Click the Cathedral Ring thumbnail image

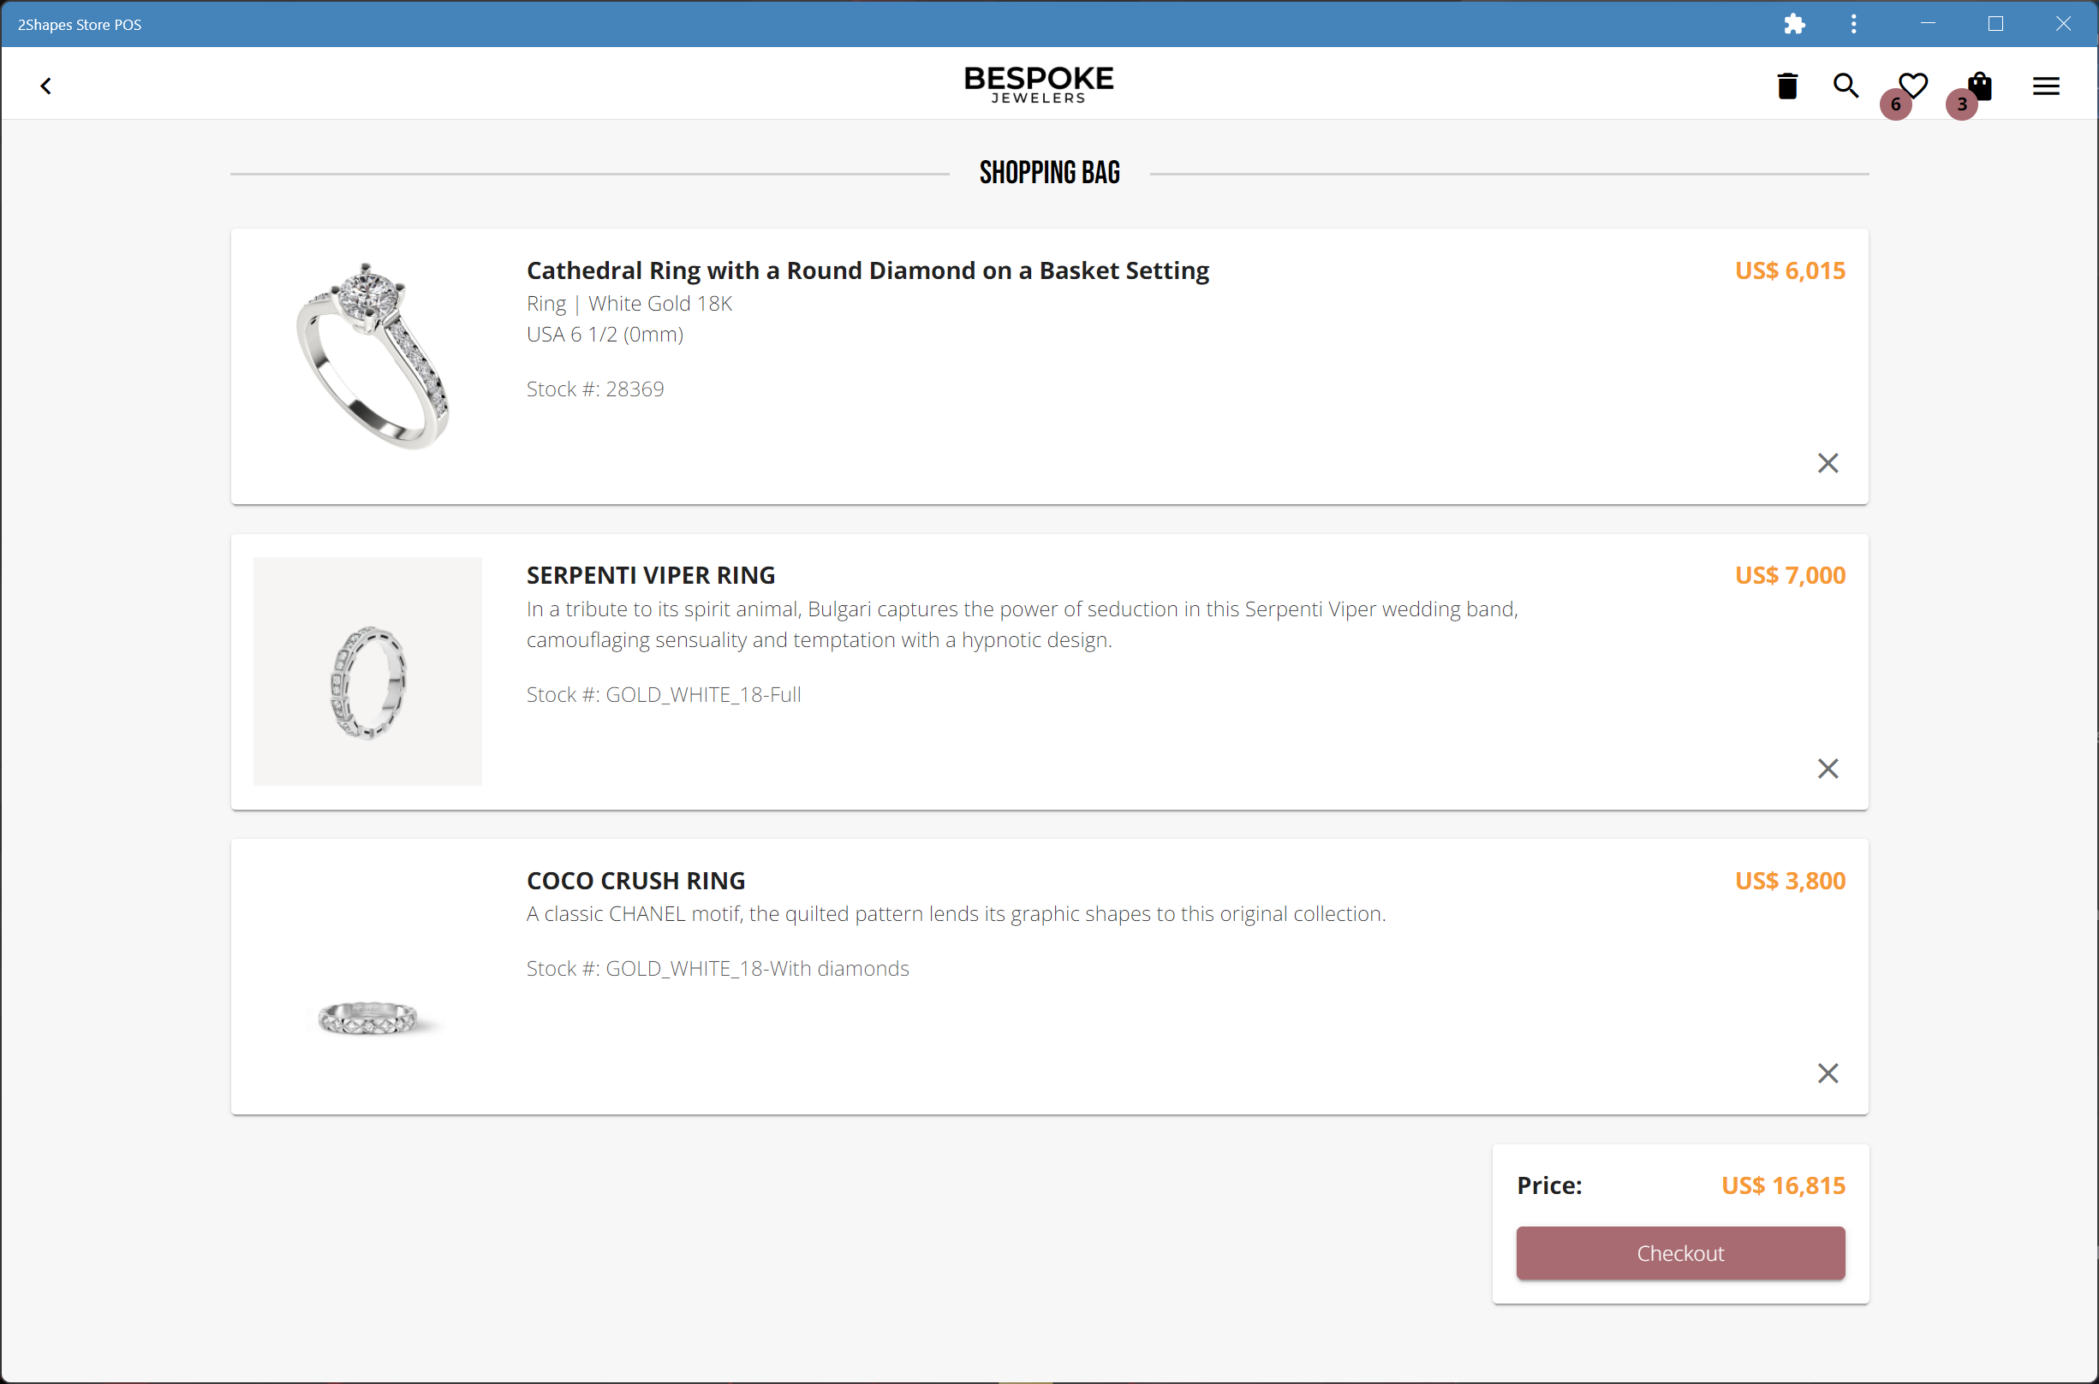click(x=369, y=356)
